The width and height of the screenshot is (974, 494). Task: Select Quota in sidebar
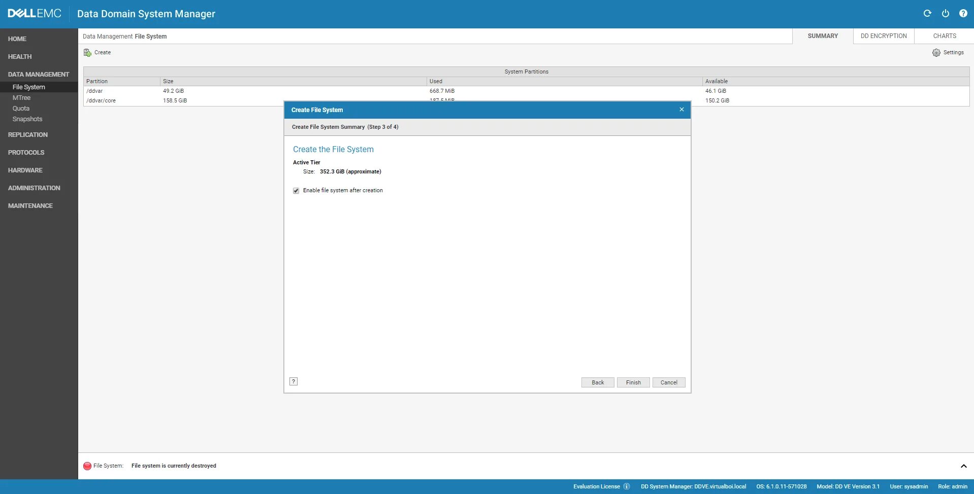coord(21,108)
